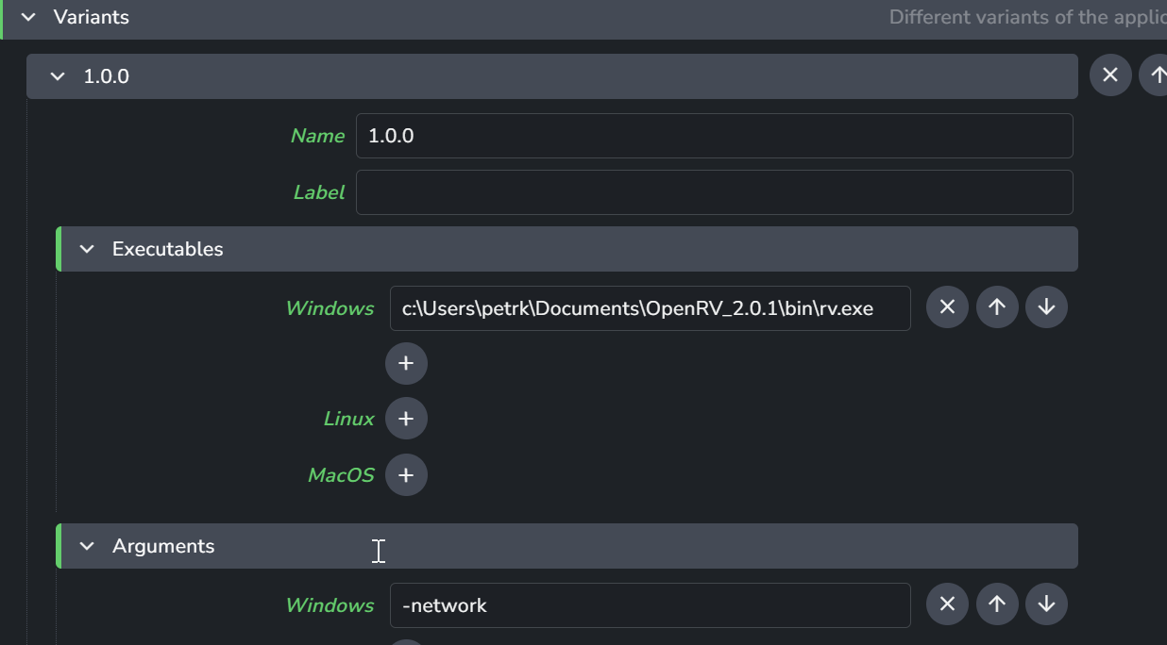Click the 'Different variants of the applic' description
Screen dimensions: 1167x645
click(1027, 17)
